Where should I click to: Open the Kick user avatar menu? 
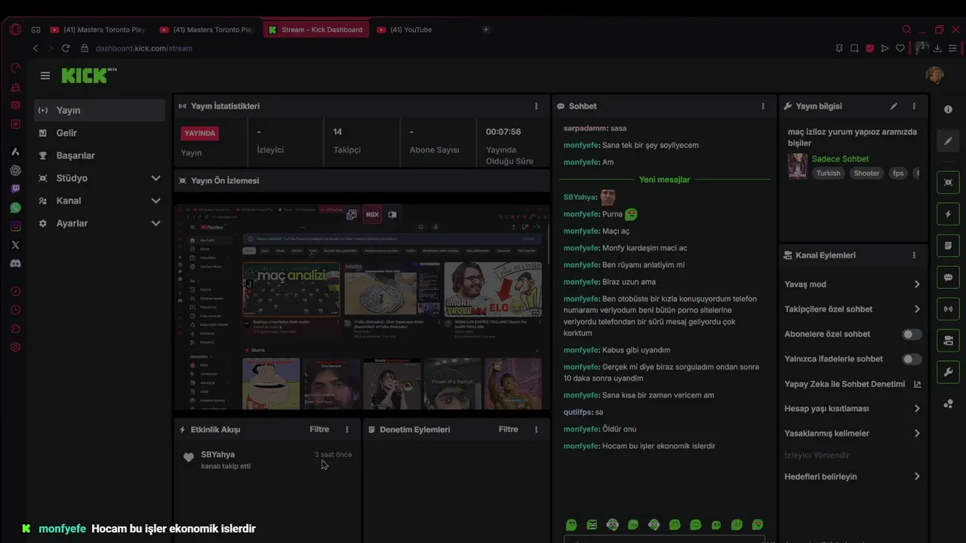tap(934, 75)
